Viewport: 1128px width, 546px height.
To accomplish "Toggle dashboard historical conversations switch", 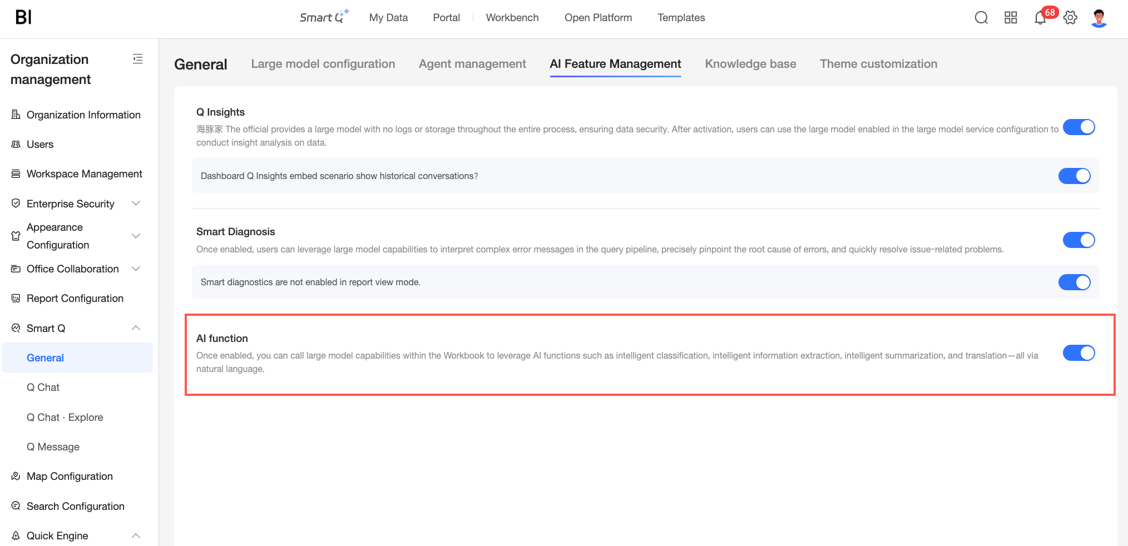I will 1074,176.
